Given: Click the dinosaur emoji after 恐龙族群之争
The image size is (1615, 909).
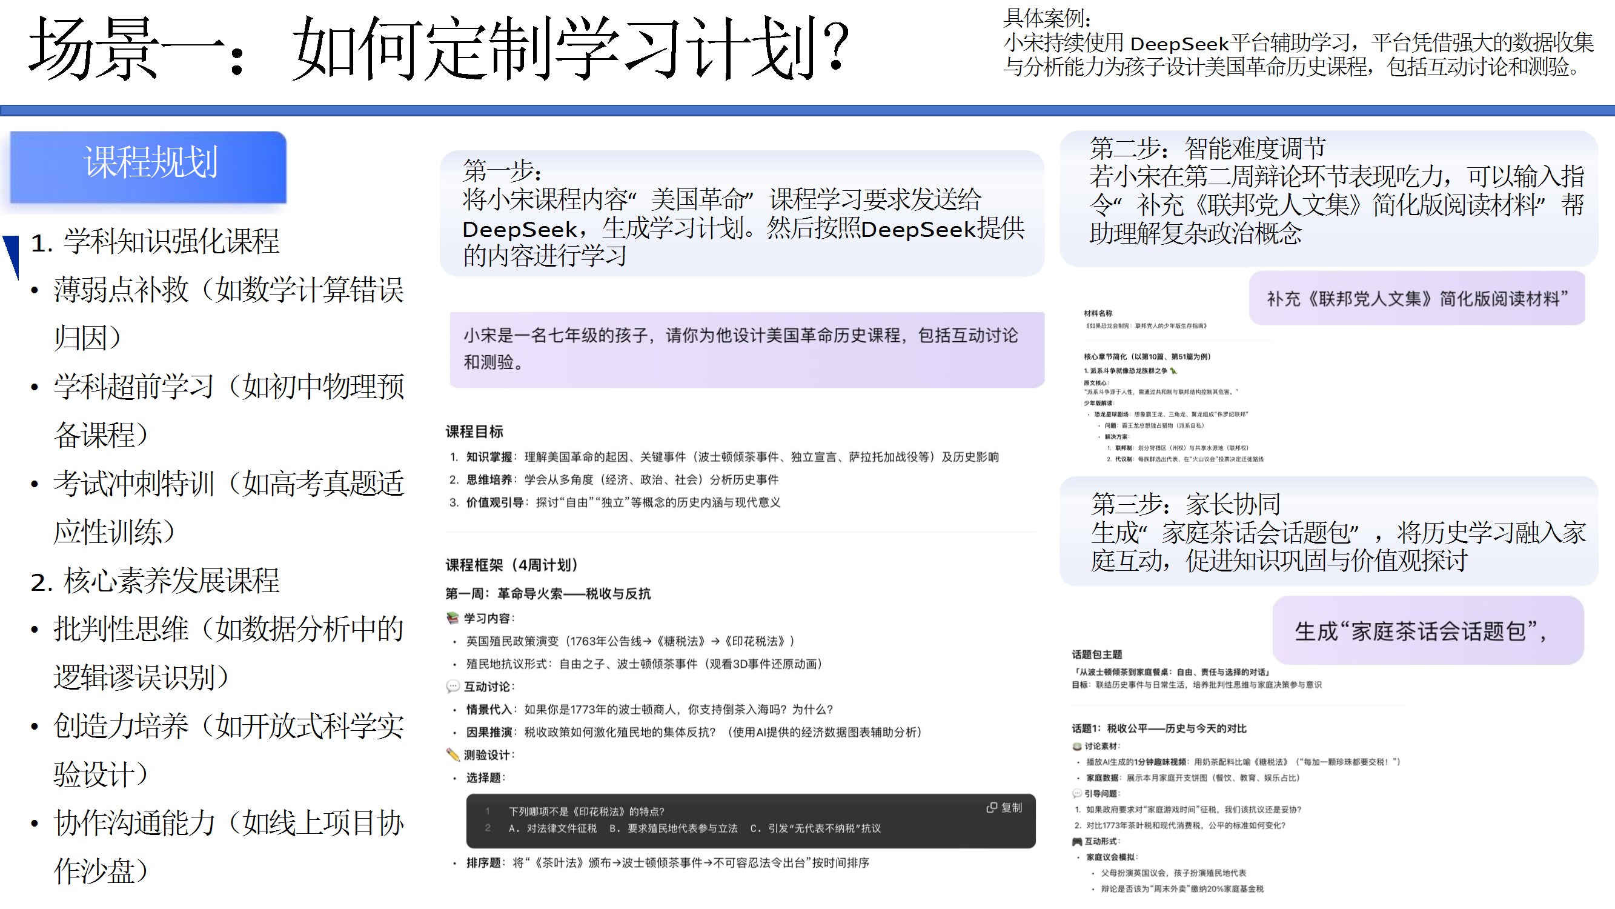Looking at the screenshot, I should pyautogui.click(x=1173, y=371).
